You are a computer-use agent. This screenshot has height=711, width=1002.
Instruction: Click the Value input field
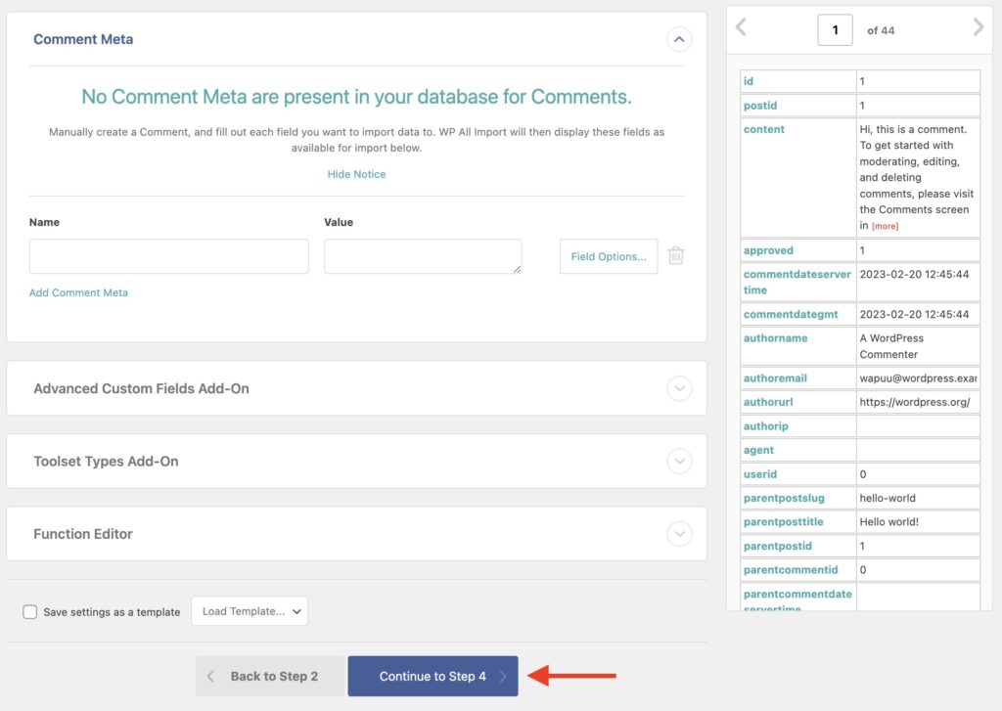tap(423, 255)
